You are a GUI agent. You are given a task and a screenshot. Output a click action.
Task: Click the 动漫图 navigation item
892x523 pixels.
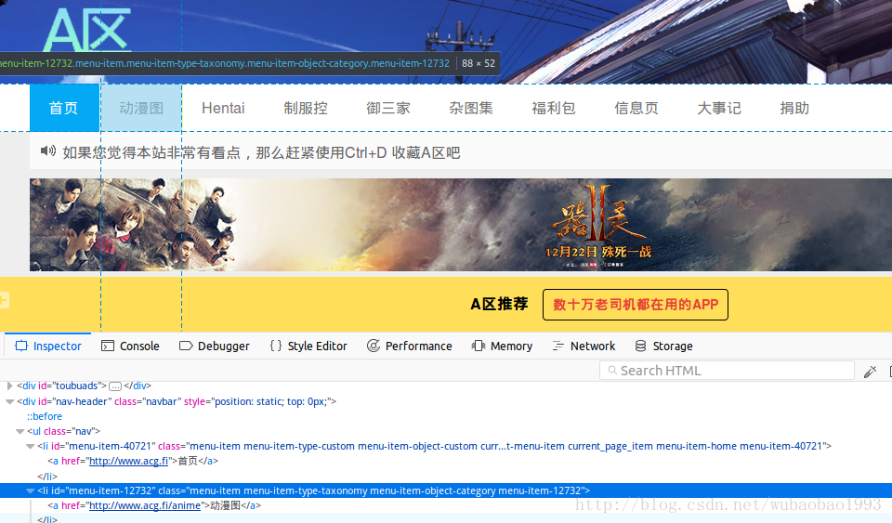(141, 108)
